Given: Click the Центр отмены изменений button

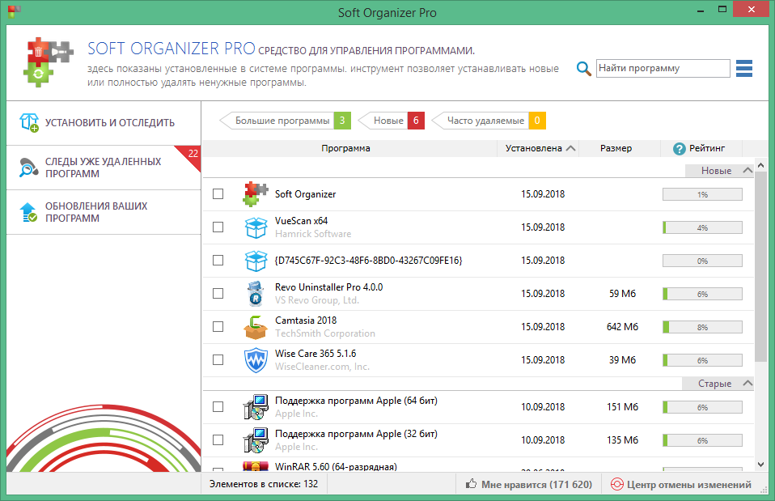Looking at the screenshot, I should (x=682, y=483).
